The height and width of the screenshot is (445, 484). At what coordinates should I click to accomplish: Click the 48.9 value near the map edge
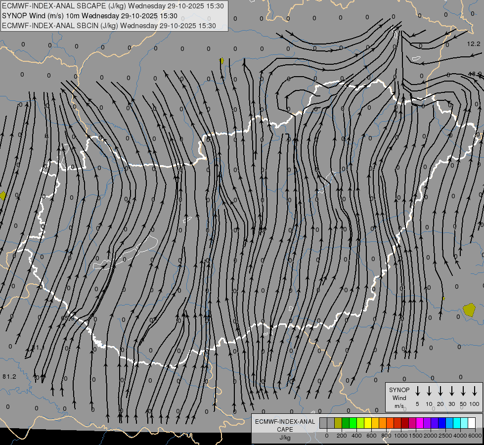pos(475,74)
